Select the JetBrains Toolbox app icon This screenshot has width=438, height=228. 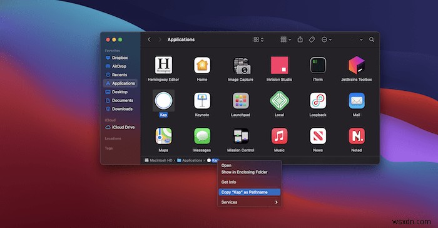tap(357, 65)
